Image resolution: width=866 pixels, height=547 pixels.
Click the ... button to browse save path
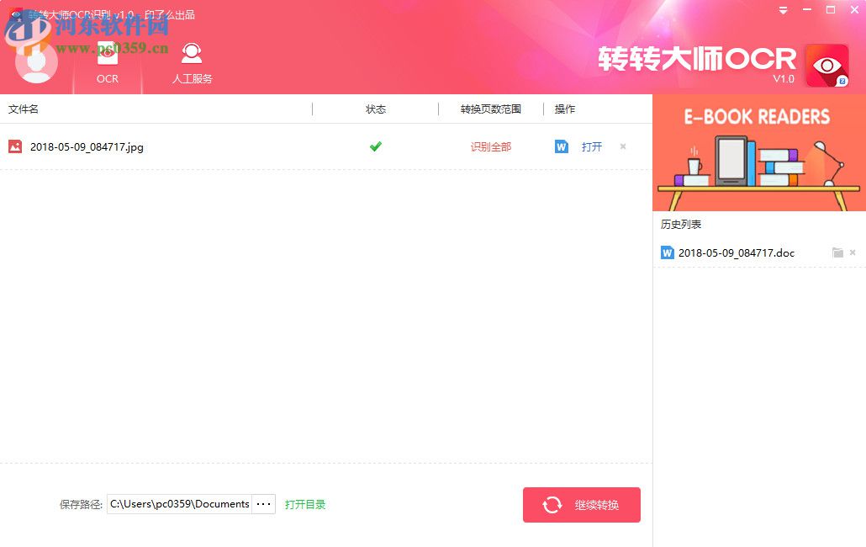tap(263, 503)
